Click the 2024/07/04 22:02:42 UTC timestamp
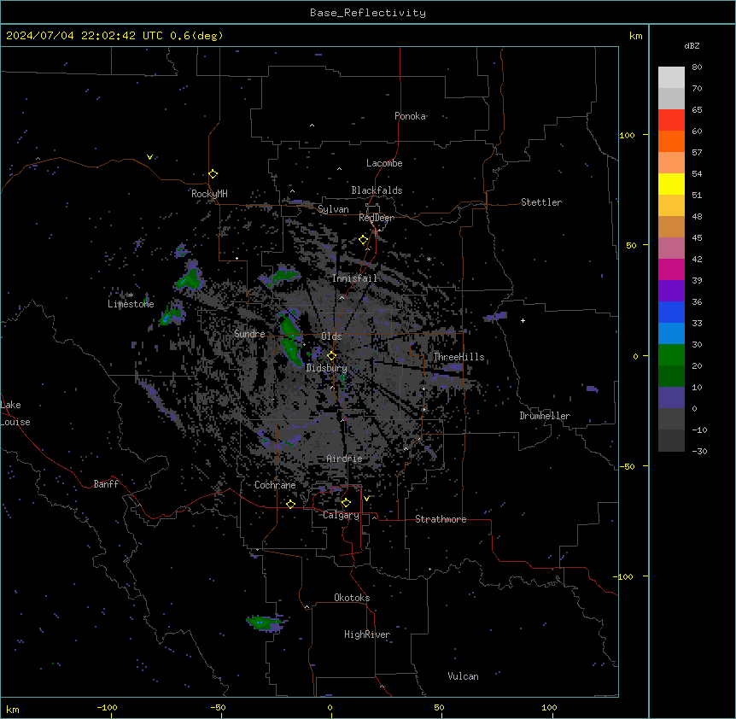 point(85,36)
